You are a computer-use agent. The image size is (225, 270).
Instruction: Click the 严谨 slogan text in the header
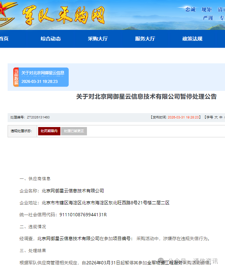(x=208, y=18)
